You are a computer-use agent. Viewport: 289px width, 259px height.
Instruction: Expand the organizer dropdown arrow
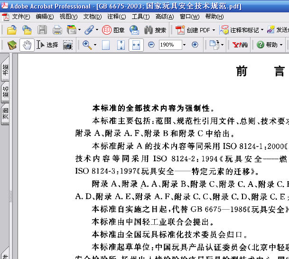79,30
